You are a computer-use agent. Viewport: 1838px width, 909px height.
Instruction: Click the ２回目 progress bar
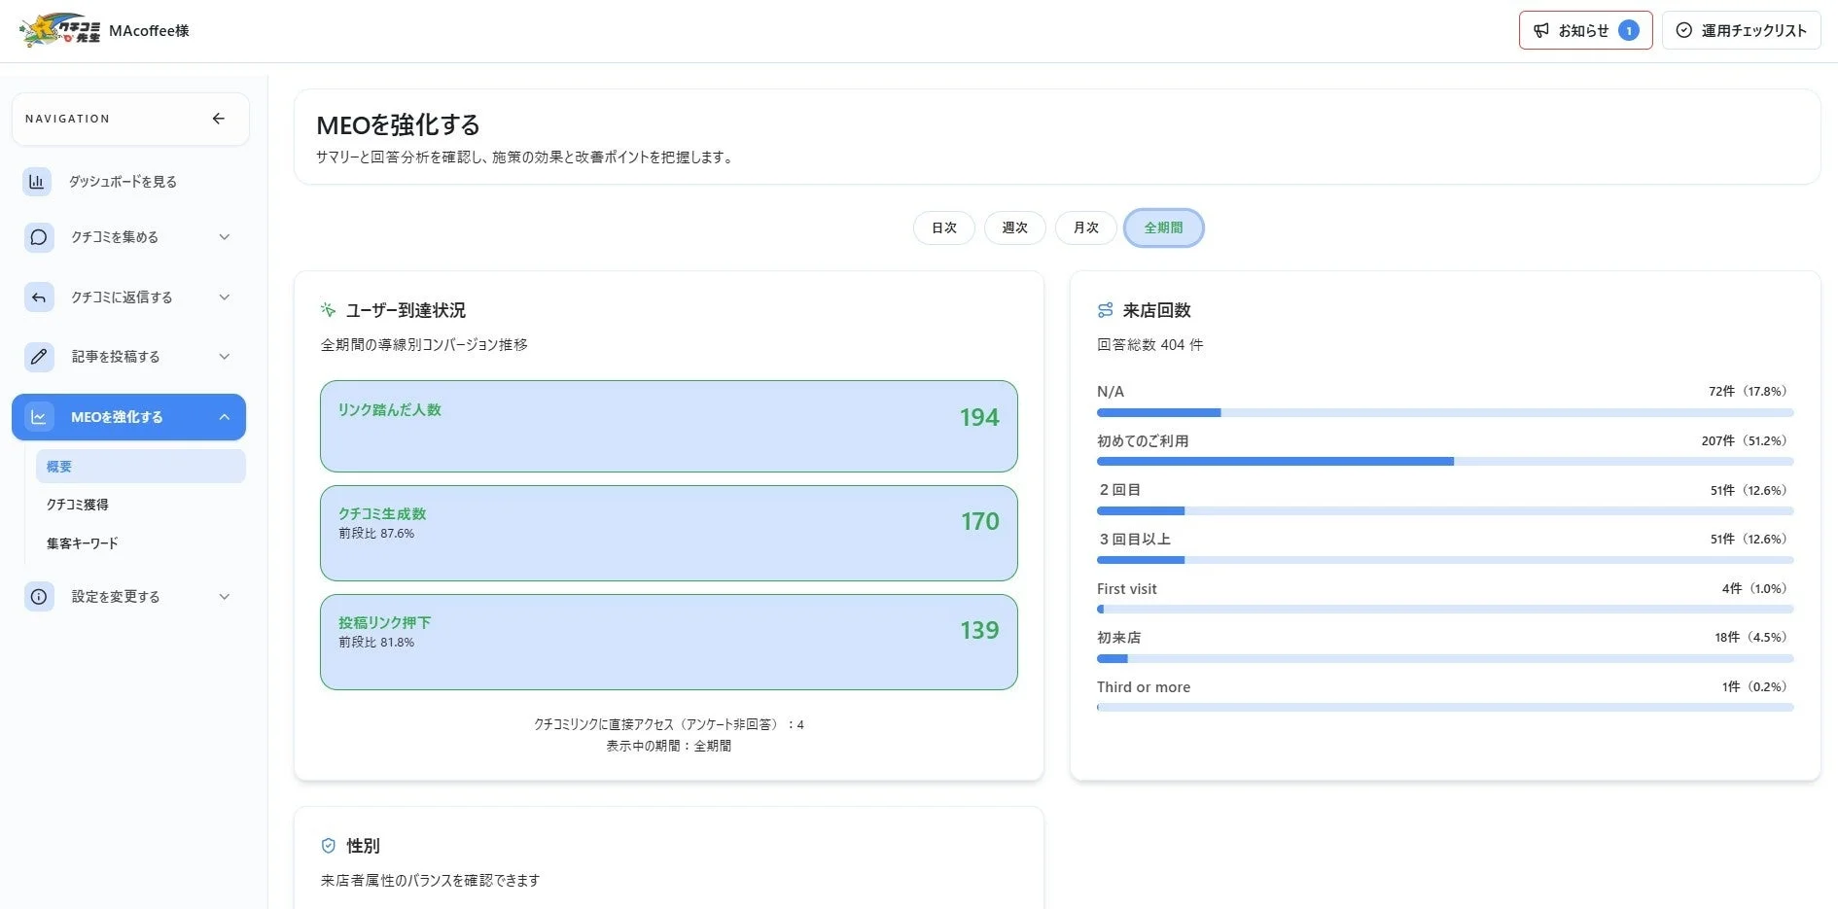1445,511
